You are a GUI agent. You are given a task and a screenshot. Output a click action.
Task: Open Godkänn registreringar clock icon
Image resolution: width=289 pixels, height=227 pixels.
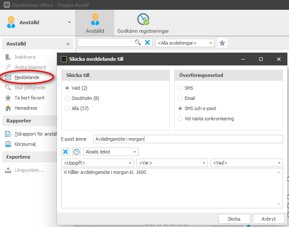click(x=143, y=20)
